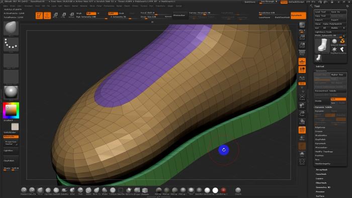Expand the Modify Topology section
Screen dimensions: 352x198
point(324,152)
